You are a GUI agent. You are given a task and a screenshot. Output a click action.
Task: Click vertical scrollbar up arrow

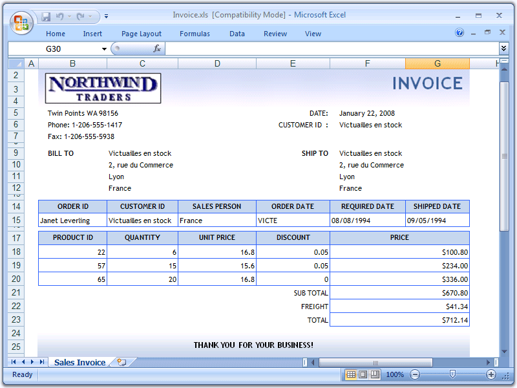(x=504, y=69)
